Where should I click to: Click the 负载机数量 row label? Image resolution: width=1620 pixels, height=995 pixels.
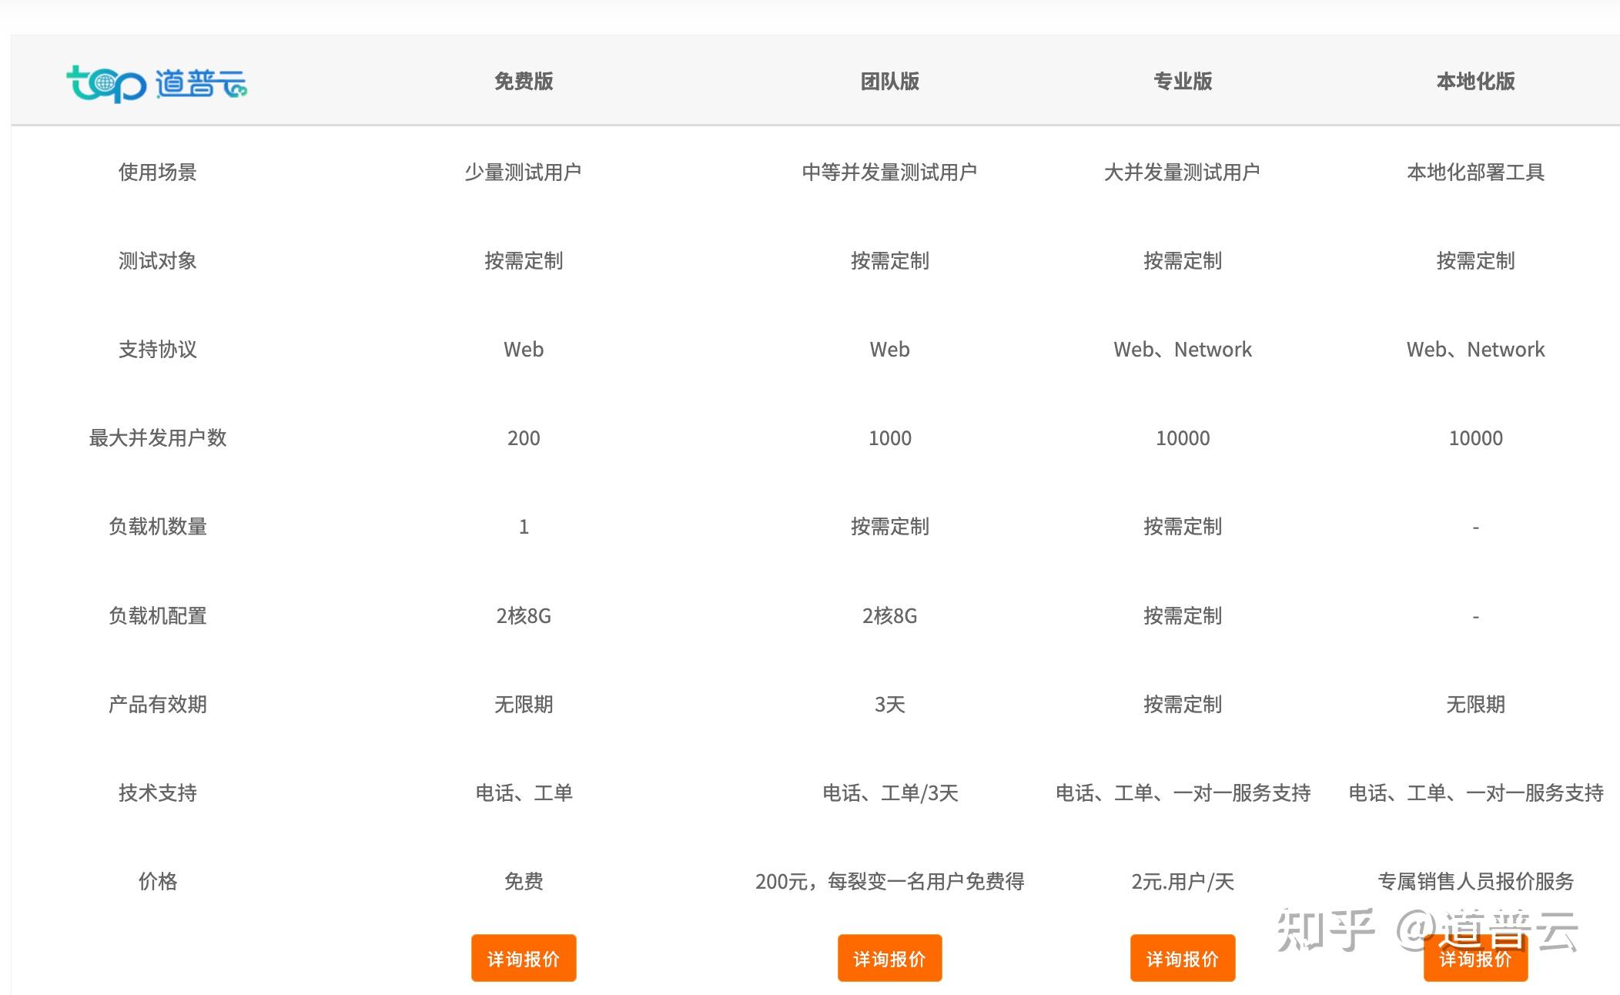pos(157,526)
